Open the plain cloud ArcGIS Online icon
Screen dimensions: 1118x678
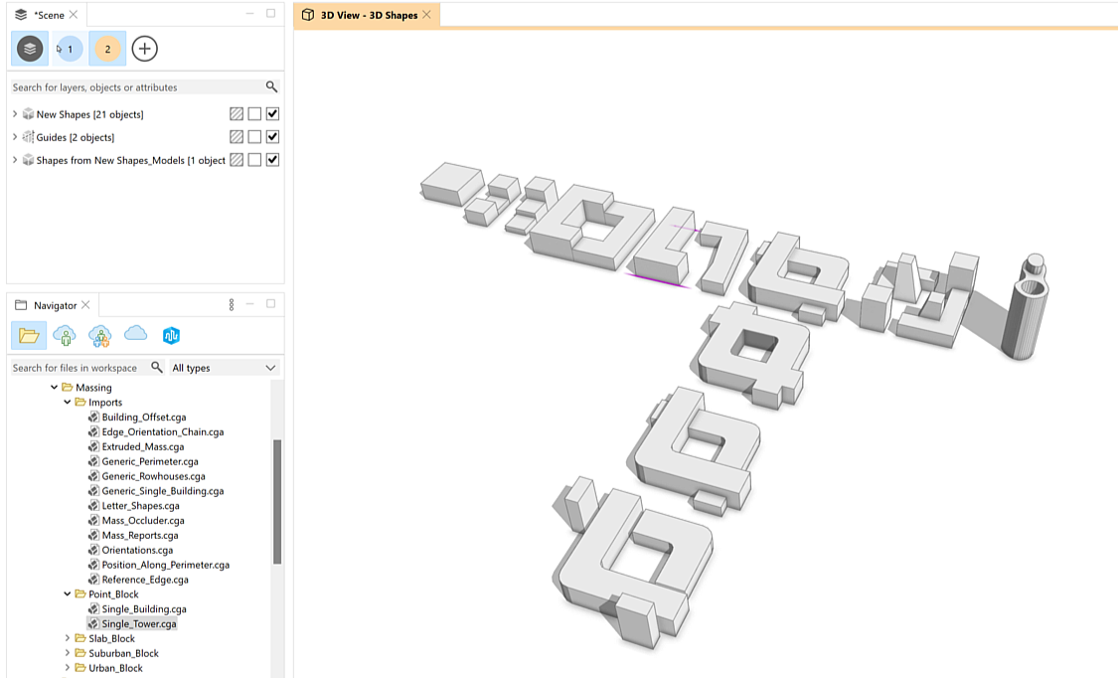click(x=135, y=334)
